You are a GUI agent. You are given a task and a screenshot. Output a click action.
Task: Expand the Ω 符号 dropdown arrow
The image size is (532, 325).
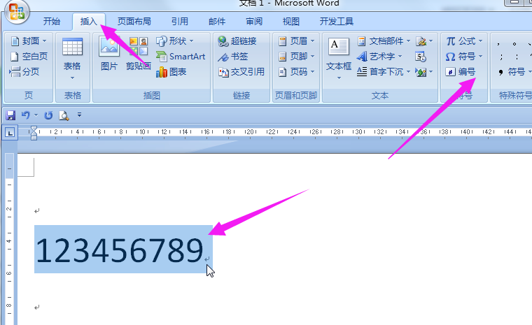pos(480,56)
